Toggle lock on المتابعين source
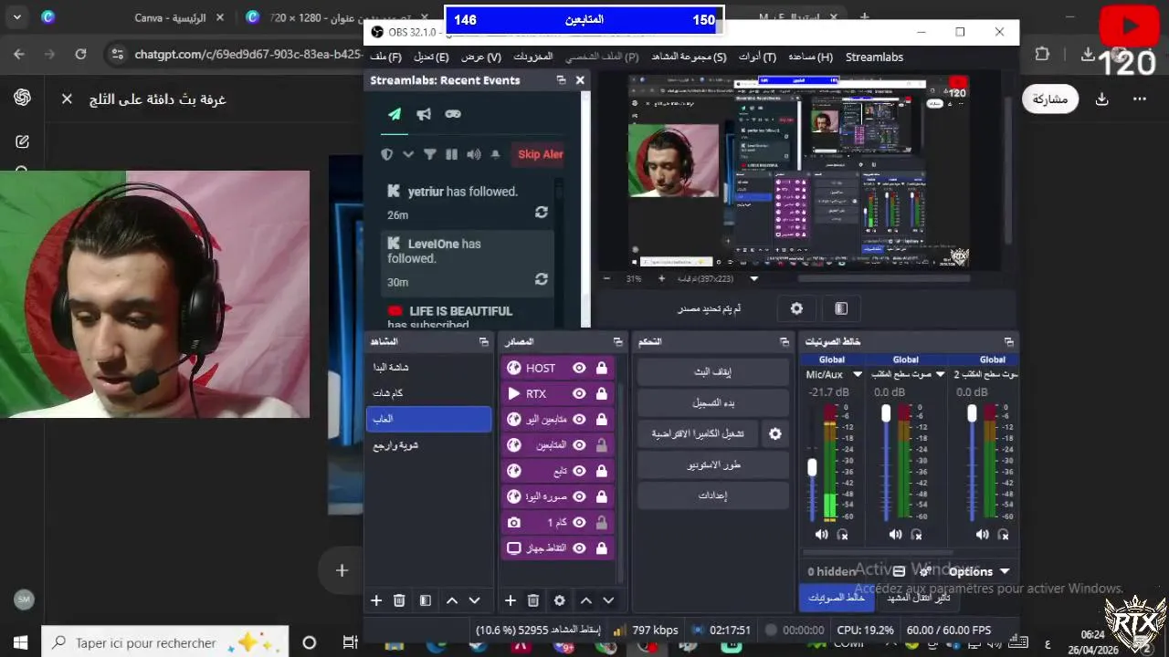The width and height of the screenshot is (1169, 657). coord(602,445)
